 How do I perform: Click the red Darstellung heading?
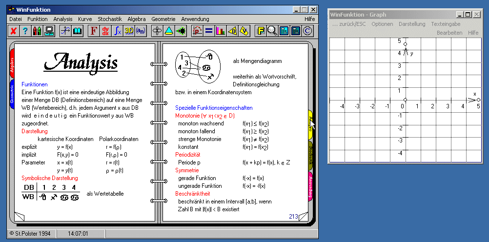tap(35, 131)
